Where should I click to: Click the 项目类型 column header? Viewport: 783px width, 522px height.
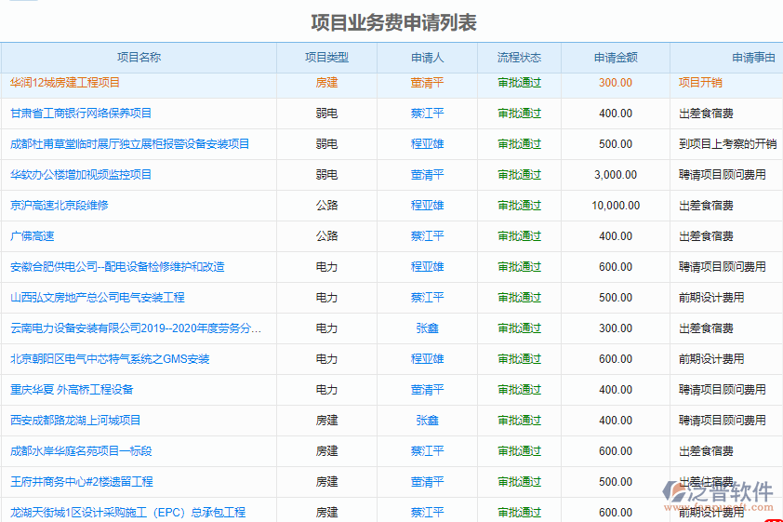coord(326,58)
